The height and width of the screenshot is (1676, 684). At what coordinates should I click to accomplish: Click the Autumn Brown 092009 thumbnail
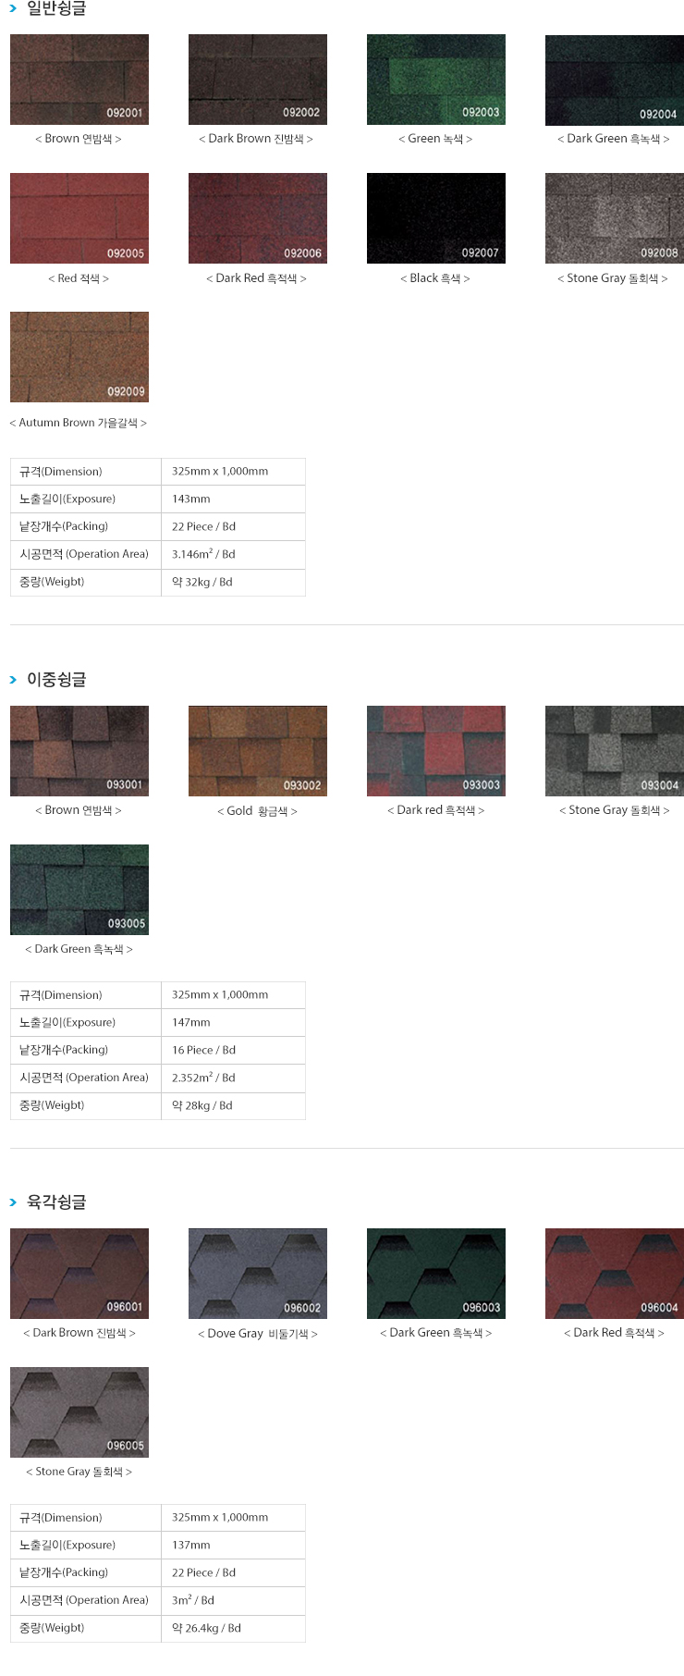click(x=79, y=357)
